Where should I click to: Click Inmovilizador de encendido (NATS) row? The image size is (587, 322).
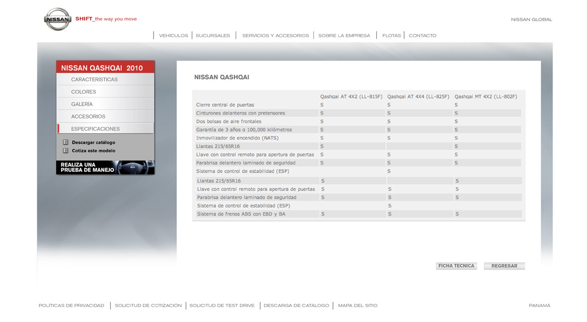pyautogui.click(x=358, y=138)
